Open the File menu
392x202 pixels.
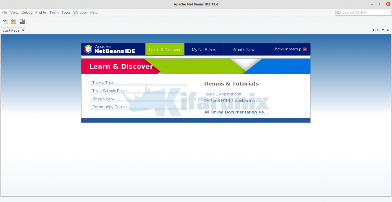click(4, 12)
